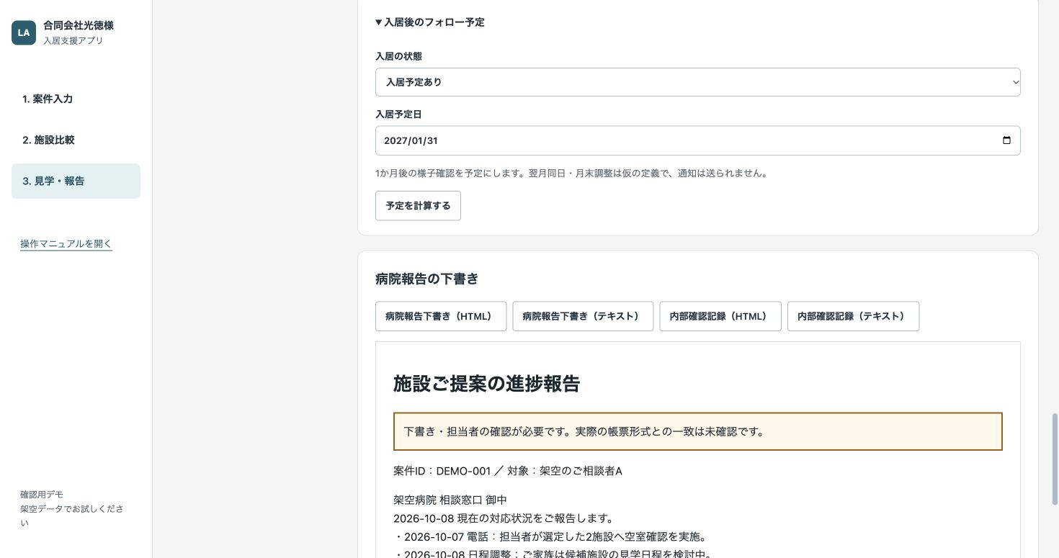The image size is (1059, 558).
Task: Select 3. 見学・報告 step
Action: [76, 181]
